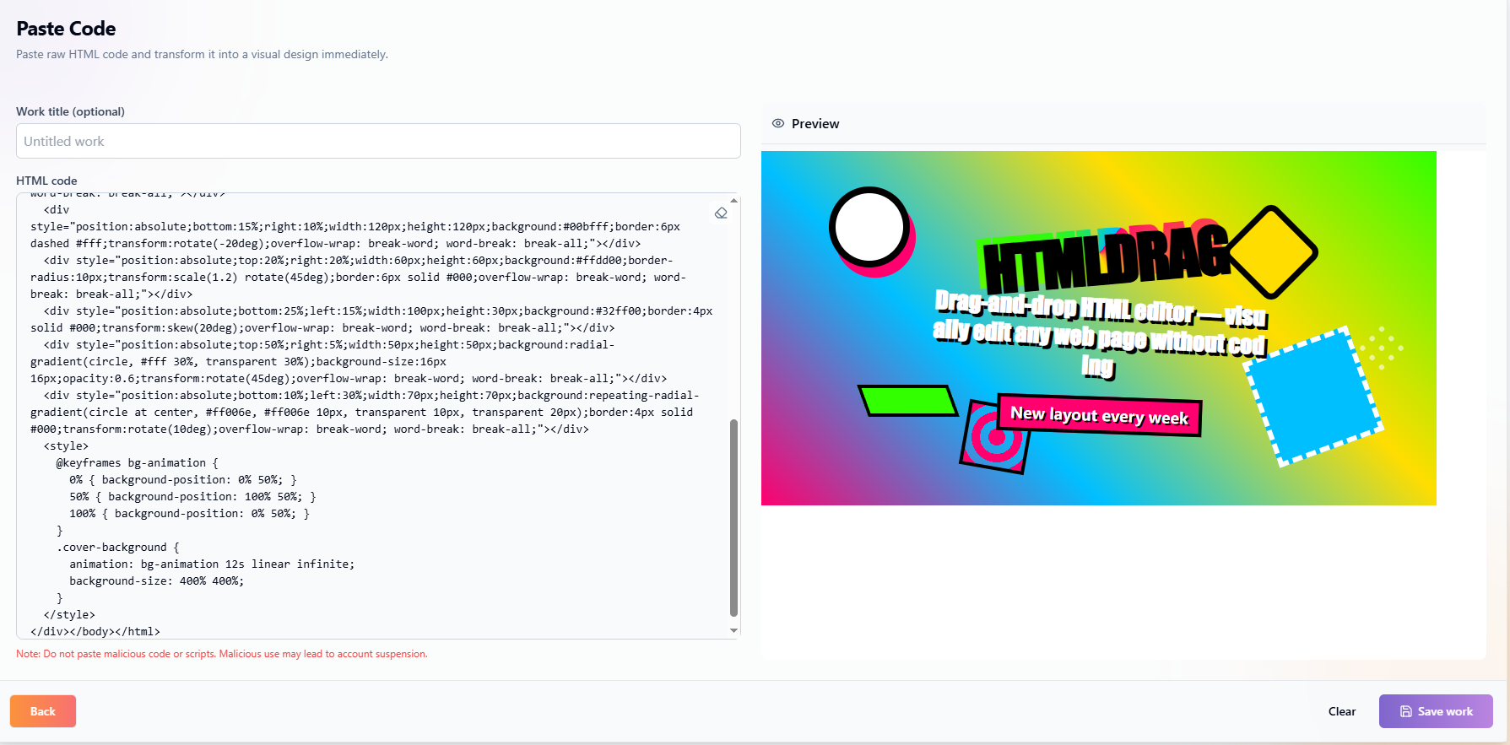Click the code area's scroll down arrow
The width and height of the screenshot is (1510, 745).
(x=733, y=630)
